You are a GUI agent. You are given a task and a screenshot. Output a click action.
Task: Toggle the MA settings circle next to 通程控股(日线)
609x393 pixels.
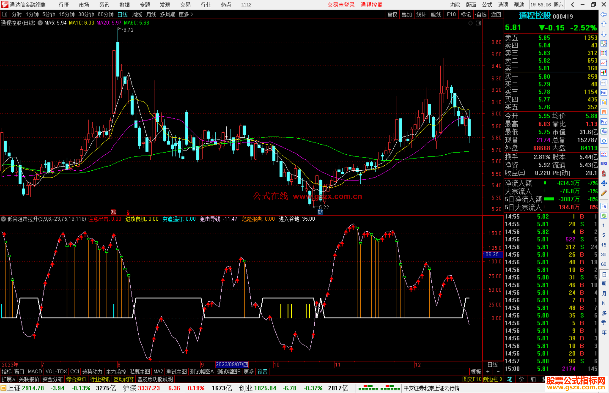click(x=40, y=23)
